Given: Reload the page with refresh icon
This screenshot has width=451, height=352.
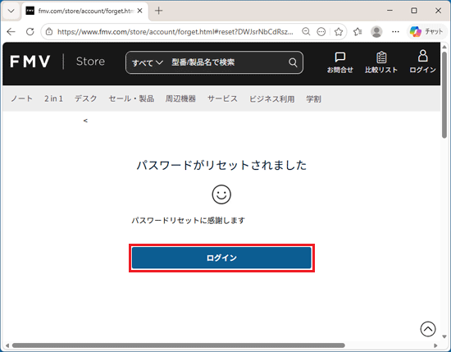Looking at the screenshot, I should coord(30,31).
